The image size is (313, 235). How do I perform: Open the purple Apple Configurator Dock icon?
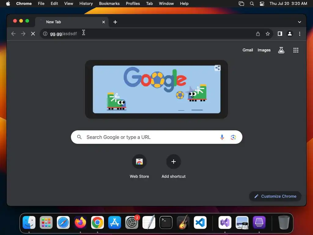[x=259, y=222]
